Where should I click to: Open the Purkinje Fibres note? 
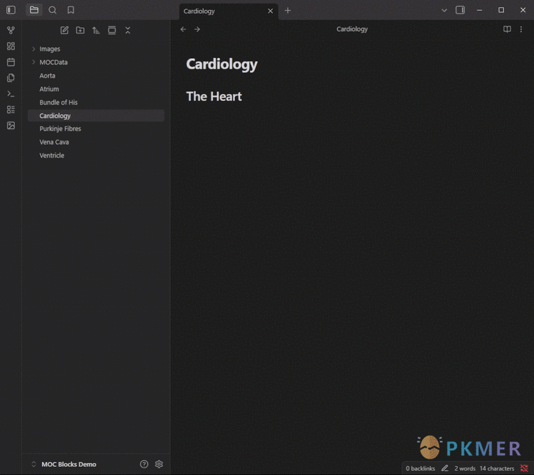coord(96,129)
